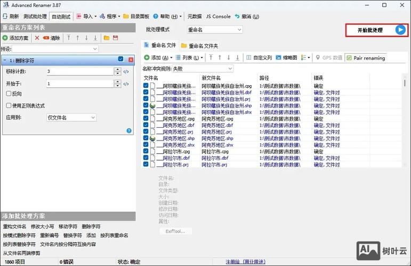Image resolution: width=411 pixels, height=266 pixels.
Task: Toggle the Pair renaming option
Action: point(366,58)
